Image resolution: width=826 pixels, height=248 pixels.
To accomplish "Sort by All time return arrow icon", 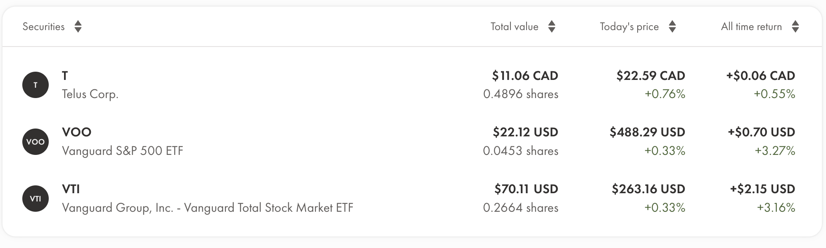I will 795,27.
